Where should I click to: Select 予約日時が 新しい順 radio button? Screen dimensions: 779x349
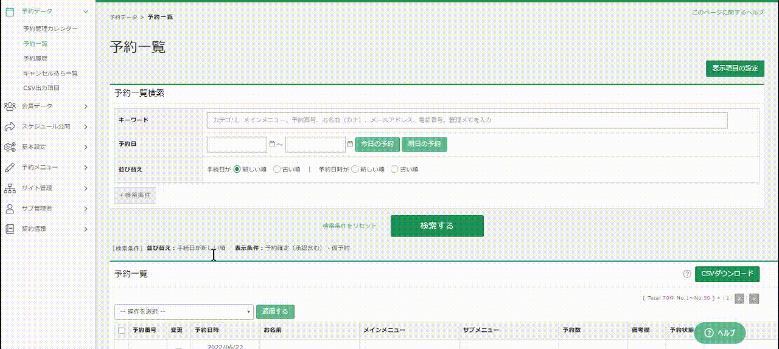click(x=355, y=170)
